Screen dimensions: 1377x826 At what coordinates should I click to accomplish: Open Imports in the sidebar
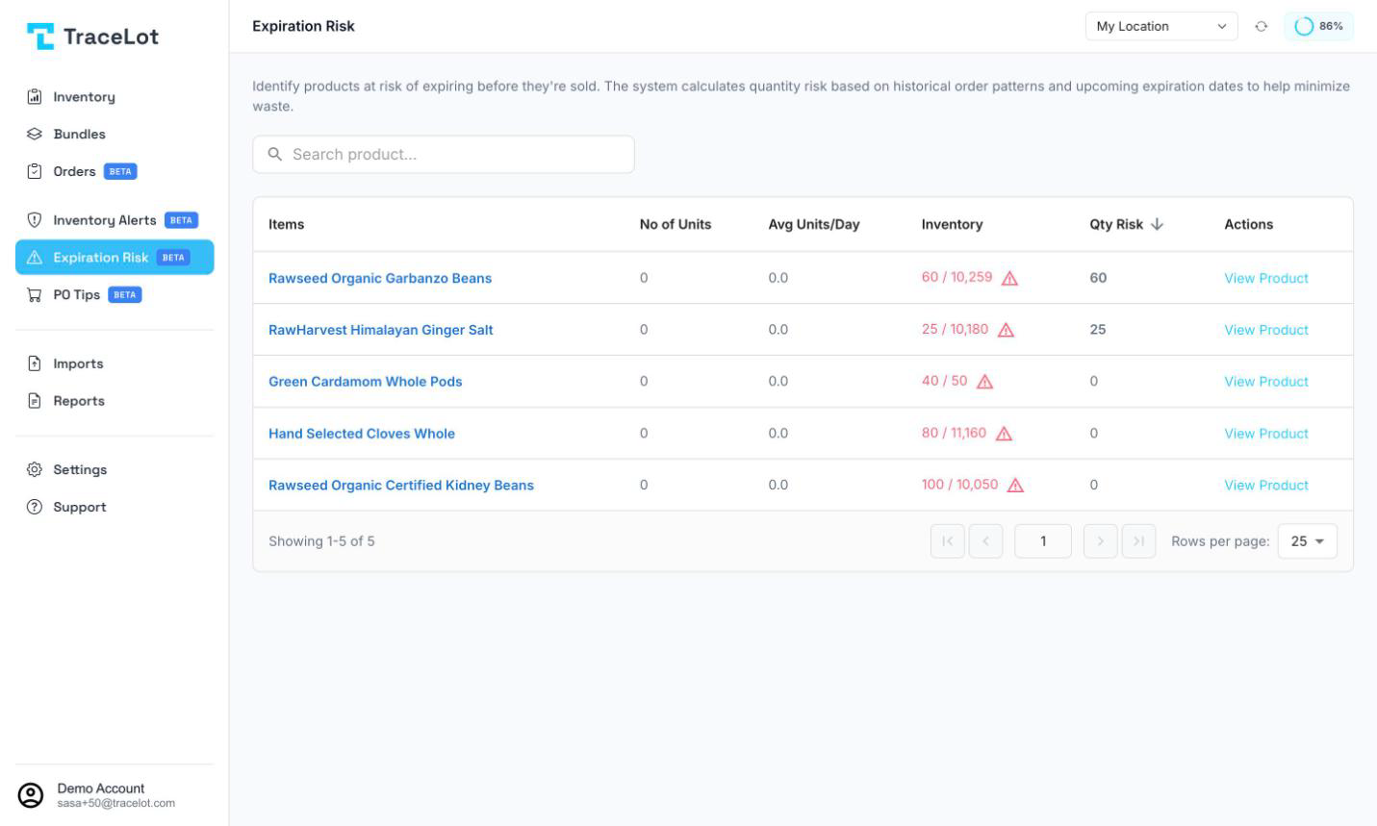pos(115,363)
